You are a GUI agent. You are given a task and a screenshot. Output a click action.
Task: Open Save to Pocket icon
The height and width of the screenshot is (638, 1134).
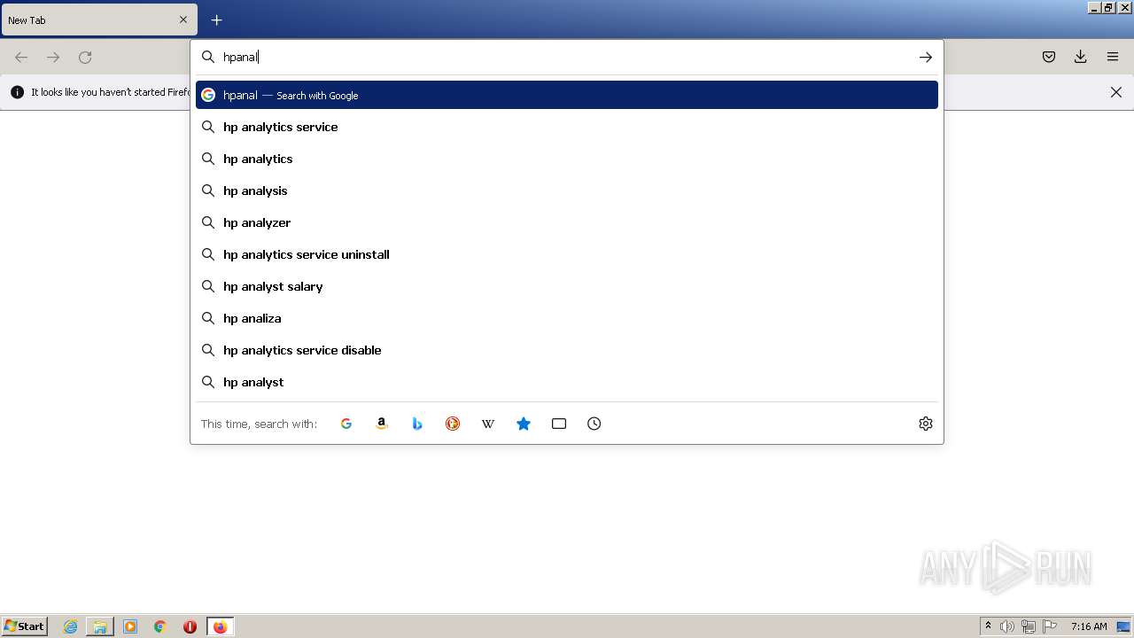[1049, 57]
